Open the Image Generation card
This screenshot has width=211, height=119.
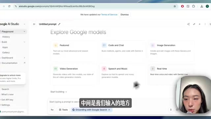coord(171,51)
